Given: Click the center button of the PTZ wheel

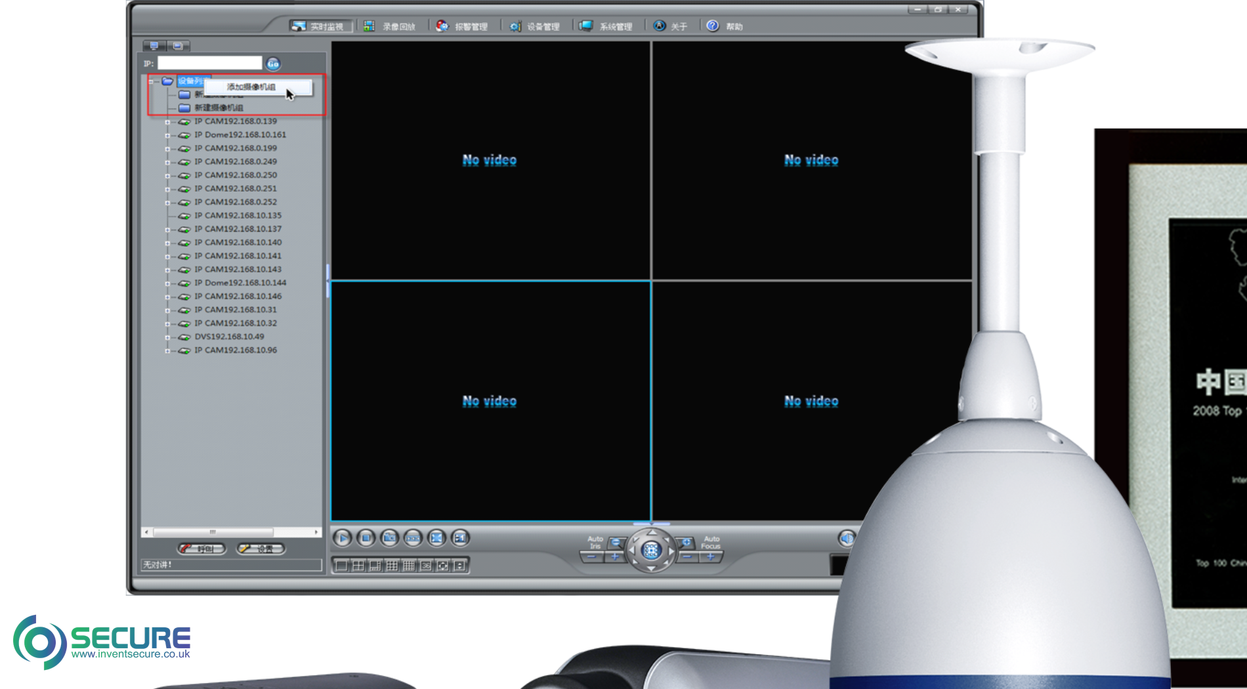Looking at the screenshot, I should tap(650, 551).
